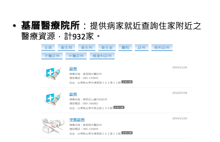Select the 中醫診所 filter tab

(76, 56)
